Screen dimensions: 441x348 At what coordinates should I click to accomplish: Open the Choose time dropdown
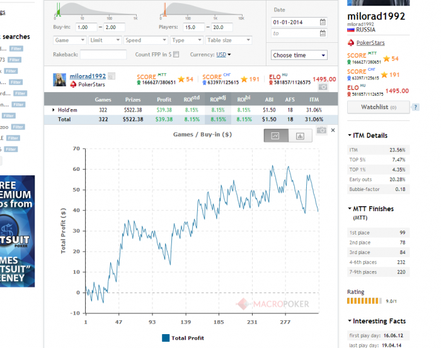coord(299,55)
